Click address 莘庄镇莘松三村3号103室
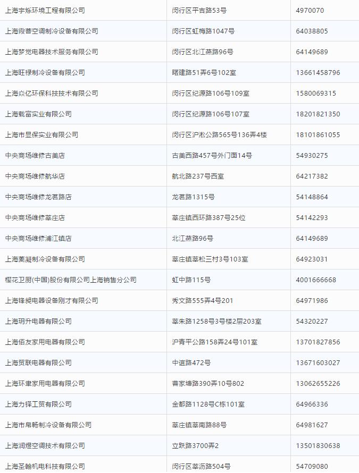The height and width of the screenshot is (473, 359). click(210, 259)
